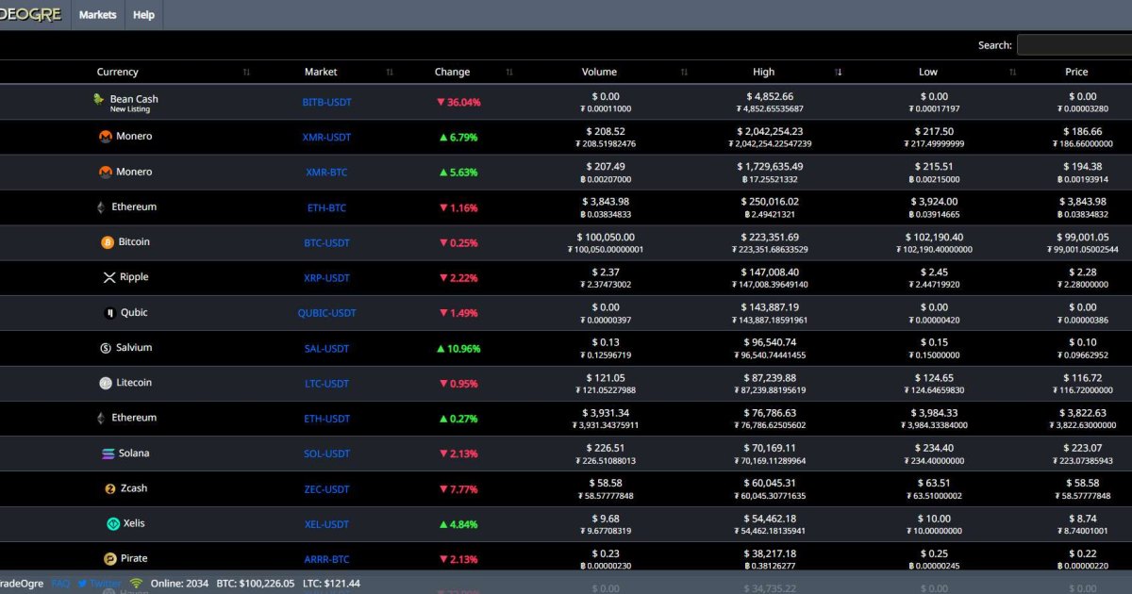
Task: Open the SAL-USDT market link
Action: [x=326, y=349]
